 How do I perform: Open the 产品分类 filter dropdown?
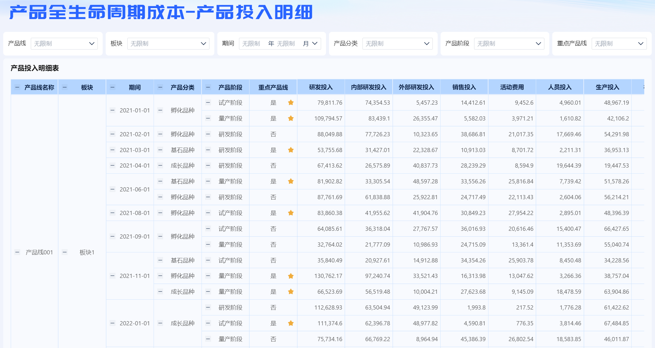397,44
